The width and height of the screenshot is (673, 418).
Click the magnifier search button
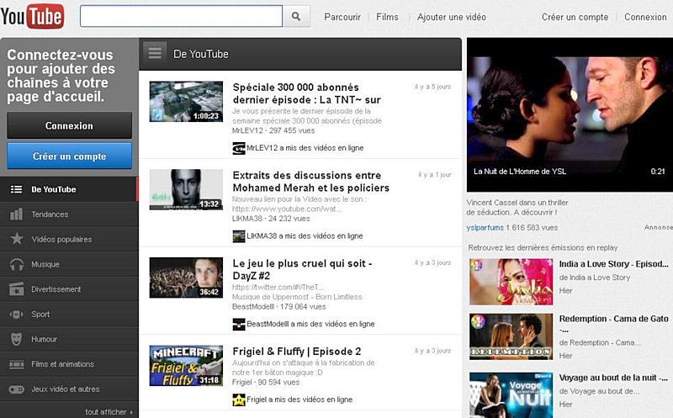(296, 16)
